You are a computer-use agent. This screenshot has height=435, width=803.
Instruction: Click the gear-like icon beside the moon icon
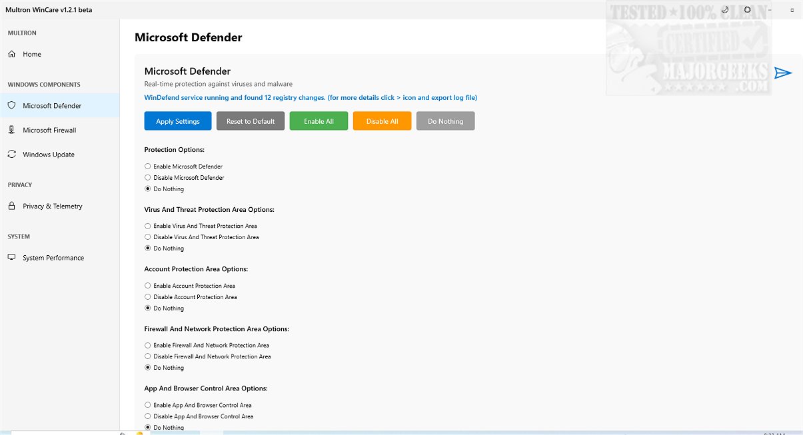(x=747, y=10)
